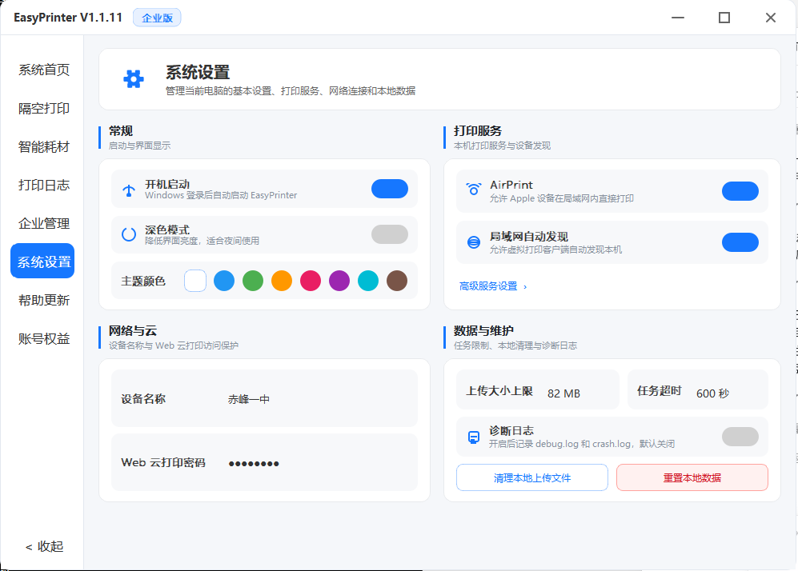Click the red 重置本地数据 button
This screenshot has height=571, width=798.
tap(692, 477)
